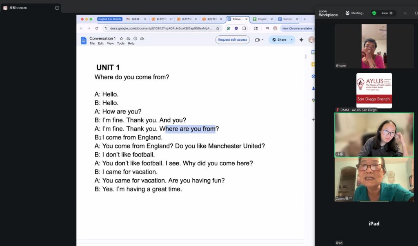
Task: Star the Conversation 1 document
Action: coord(121,39)
